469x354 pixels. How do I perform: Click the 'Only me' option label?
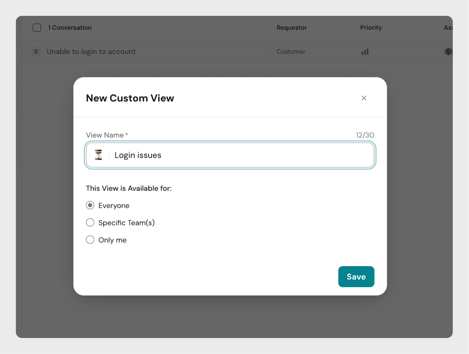coord(113,240)
